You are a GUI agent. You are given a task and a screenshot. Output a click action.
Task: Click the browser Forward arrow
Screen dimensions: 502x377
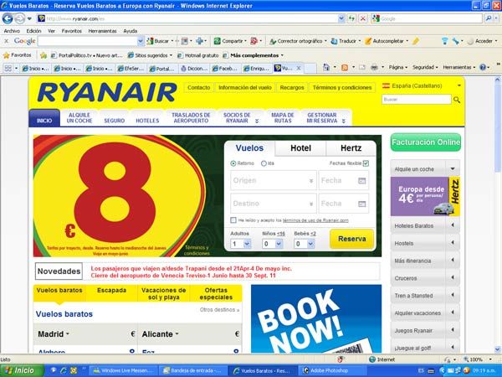point(20,18)
